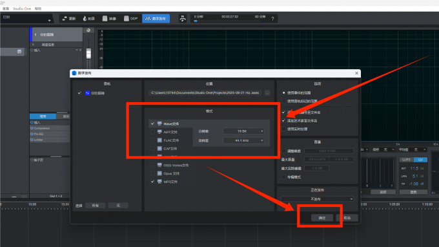Open the Help menu
Viewport: 439px width, 247px height.
[x=38, y=8]
